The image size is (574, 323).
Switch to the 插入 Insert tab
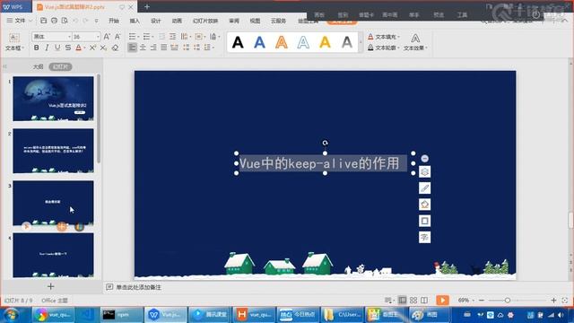135,21
